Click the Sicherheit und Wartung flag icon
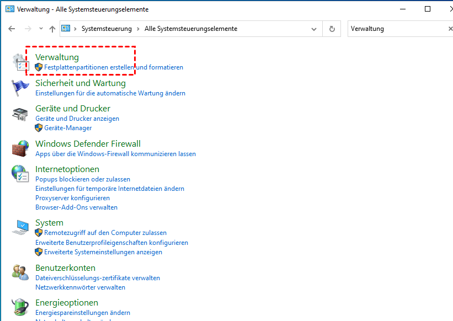 (20, 88)
